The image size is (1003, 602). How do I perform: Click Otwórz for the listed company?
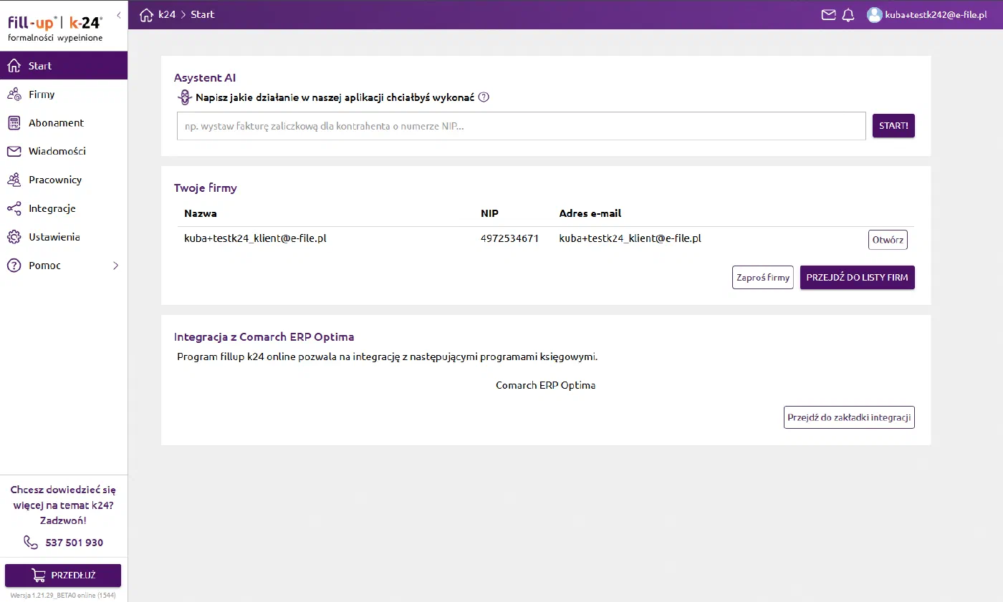click(x=888, y=240)
